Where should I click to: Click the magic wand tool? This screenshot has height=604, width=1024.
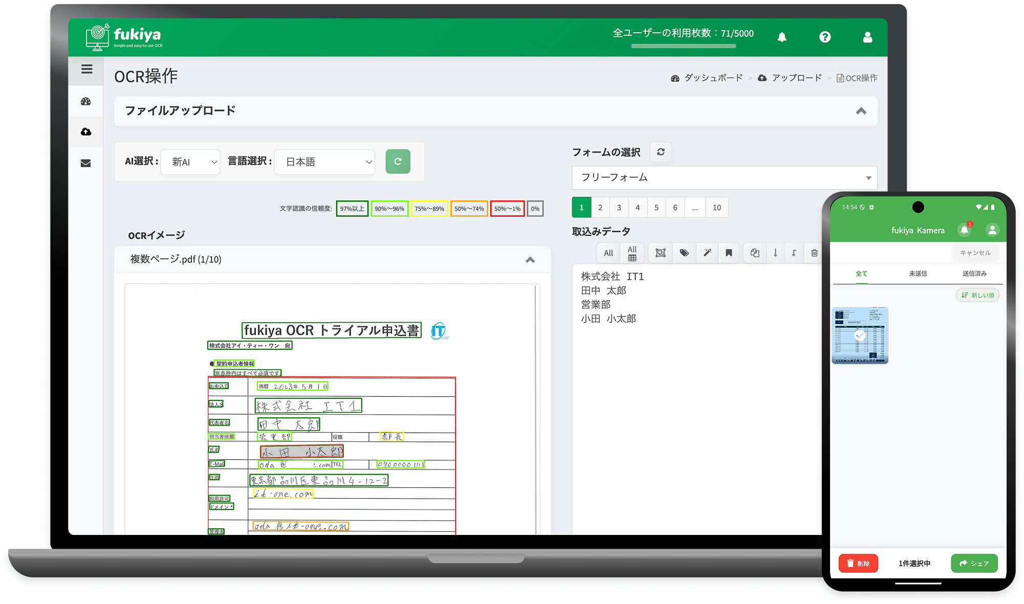[707, 253]
